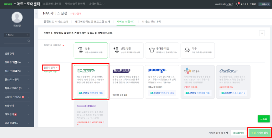Collapse sidebar using the left arrow icon
The width and height of the screenshot is (272, 138).
36,13
